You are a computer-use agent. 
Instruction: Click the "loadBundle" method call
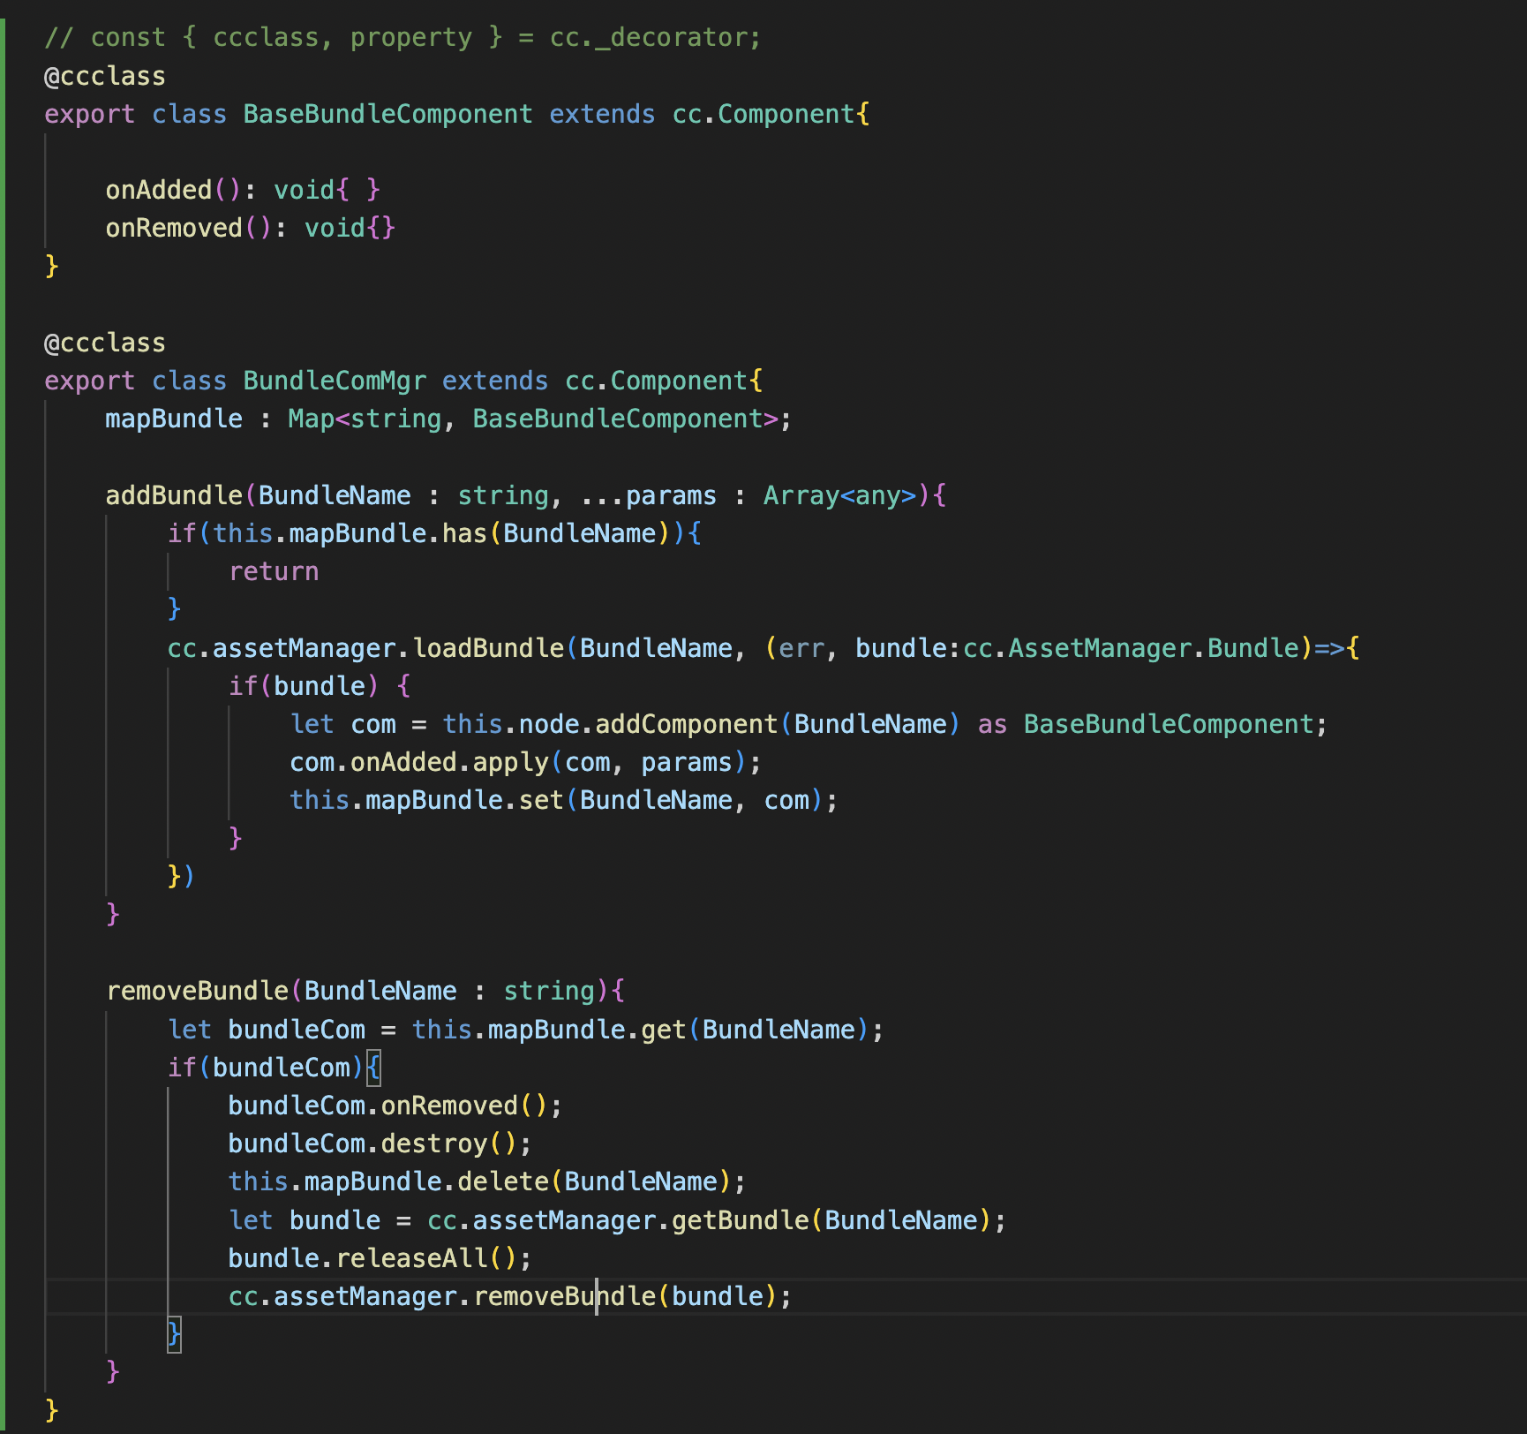point(488,648)
